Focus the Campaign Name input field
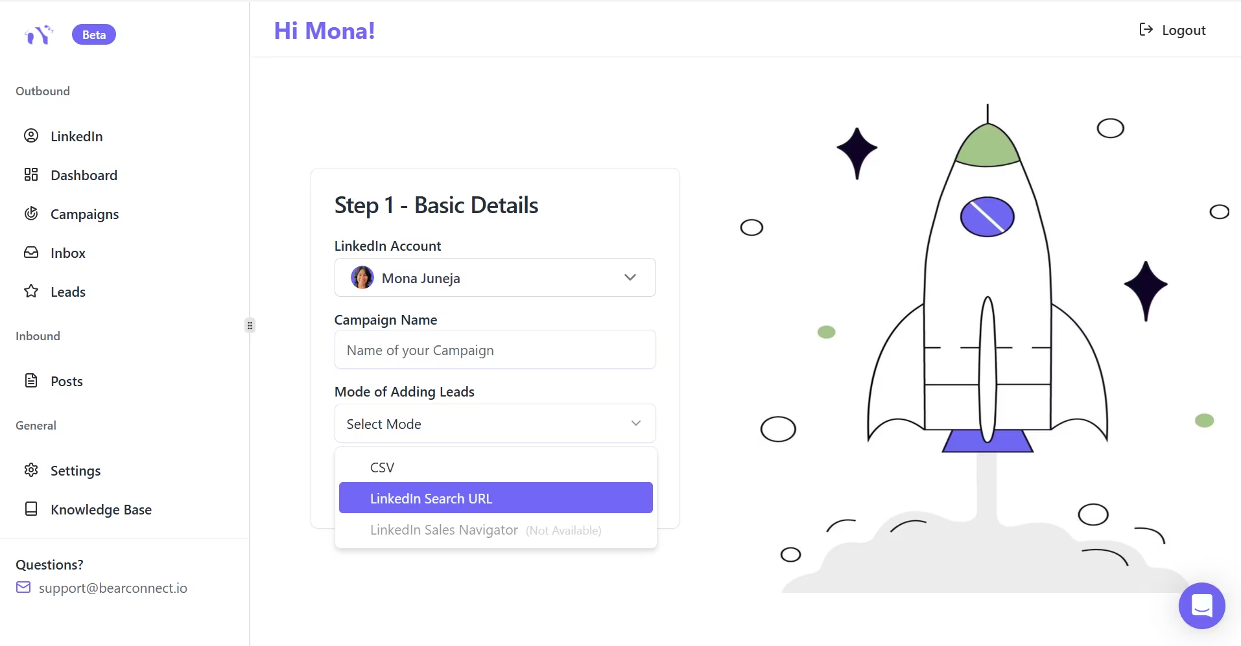 coord(495,351)
